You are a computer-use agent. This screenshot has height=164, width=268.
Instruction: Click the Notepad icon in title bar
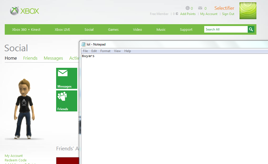pos(83,44)
